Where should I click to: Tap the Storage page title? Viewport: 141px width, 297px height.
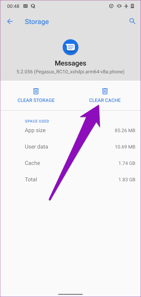[37, 21]
